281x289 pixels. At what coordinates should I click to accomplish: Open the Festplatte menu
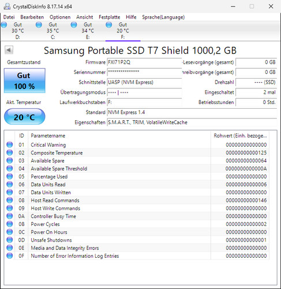click(x=109, y=17)
